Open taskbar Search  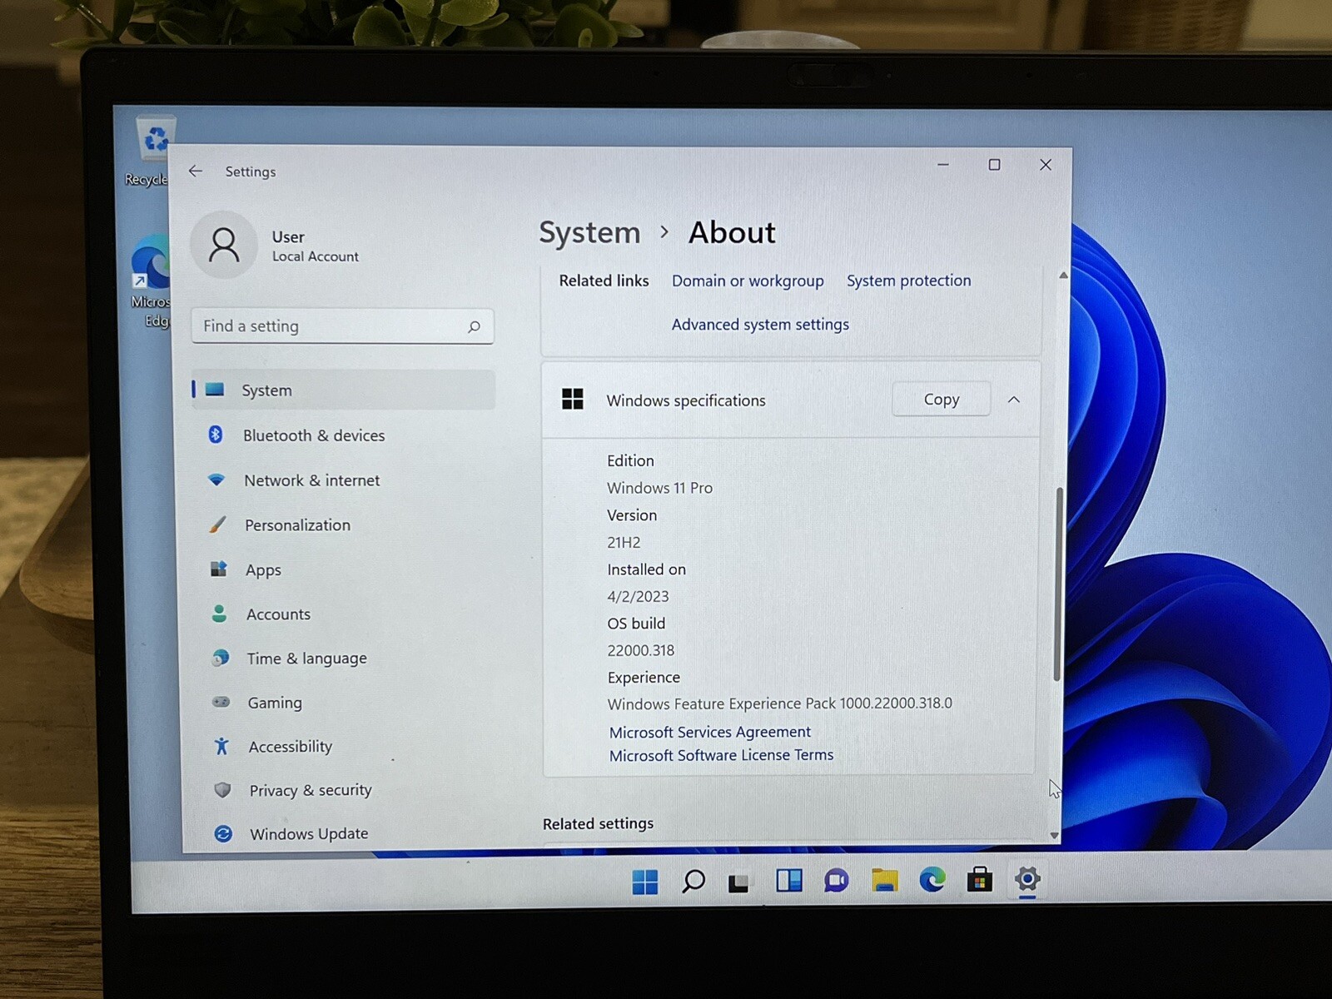tap(693, 881)
